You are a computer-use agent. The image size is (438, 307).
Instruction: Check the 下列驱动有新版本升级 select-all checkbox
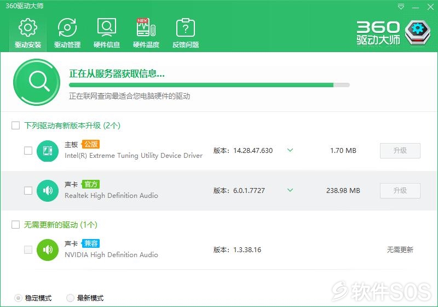click(x=16, y=125)
